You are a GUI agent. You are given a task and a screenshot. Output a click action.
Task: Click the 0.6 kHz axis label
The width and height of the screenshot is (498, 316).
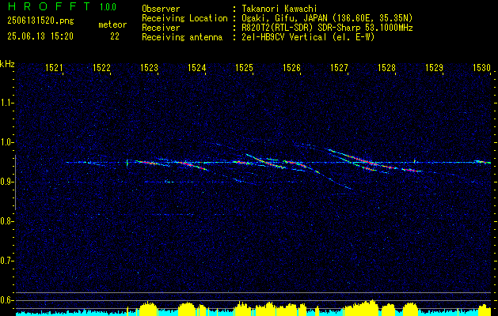[x=6, y=300]
